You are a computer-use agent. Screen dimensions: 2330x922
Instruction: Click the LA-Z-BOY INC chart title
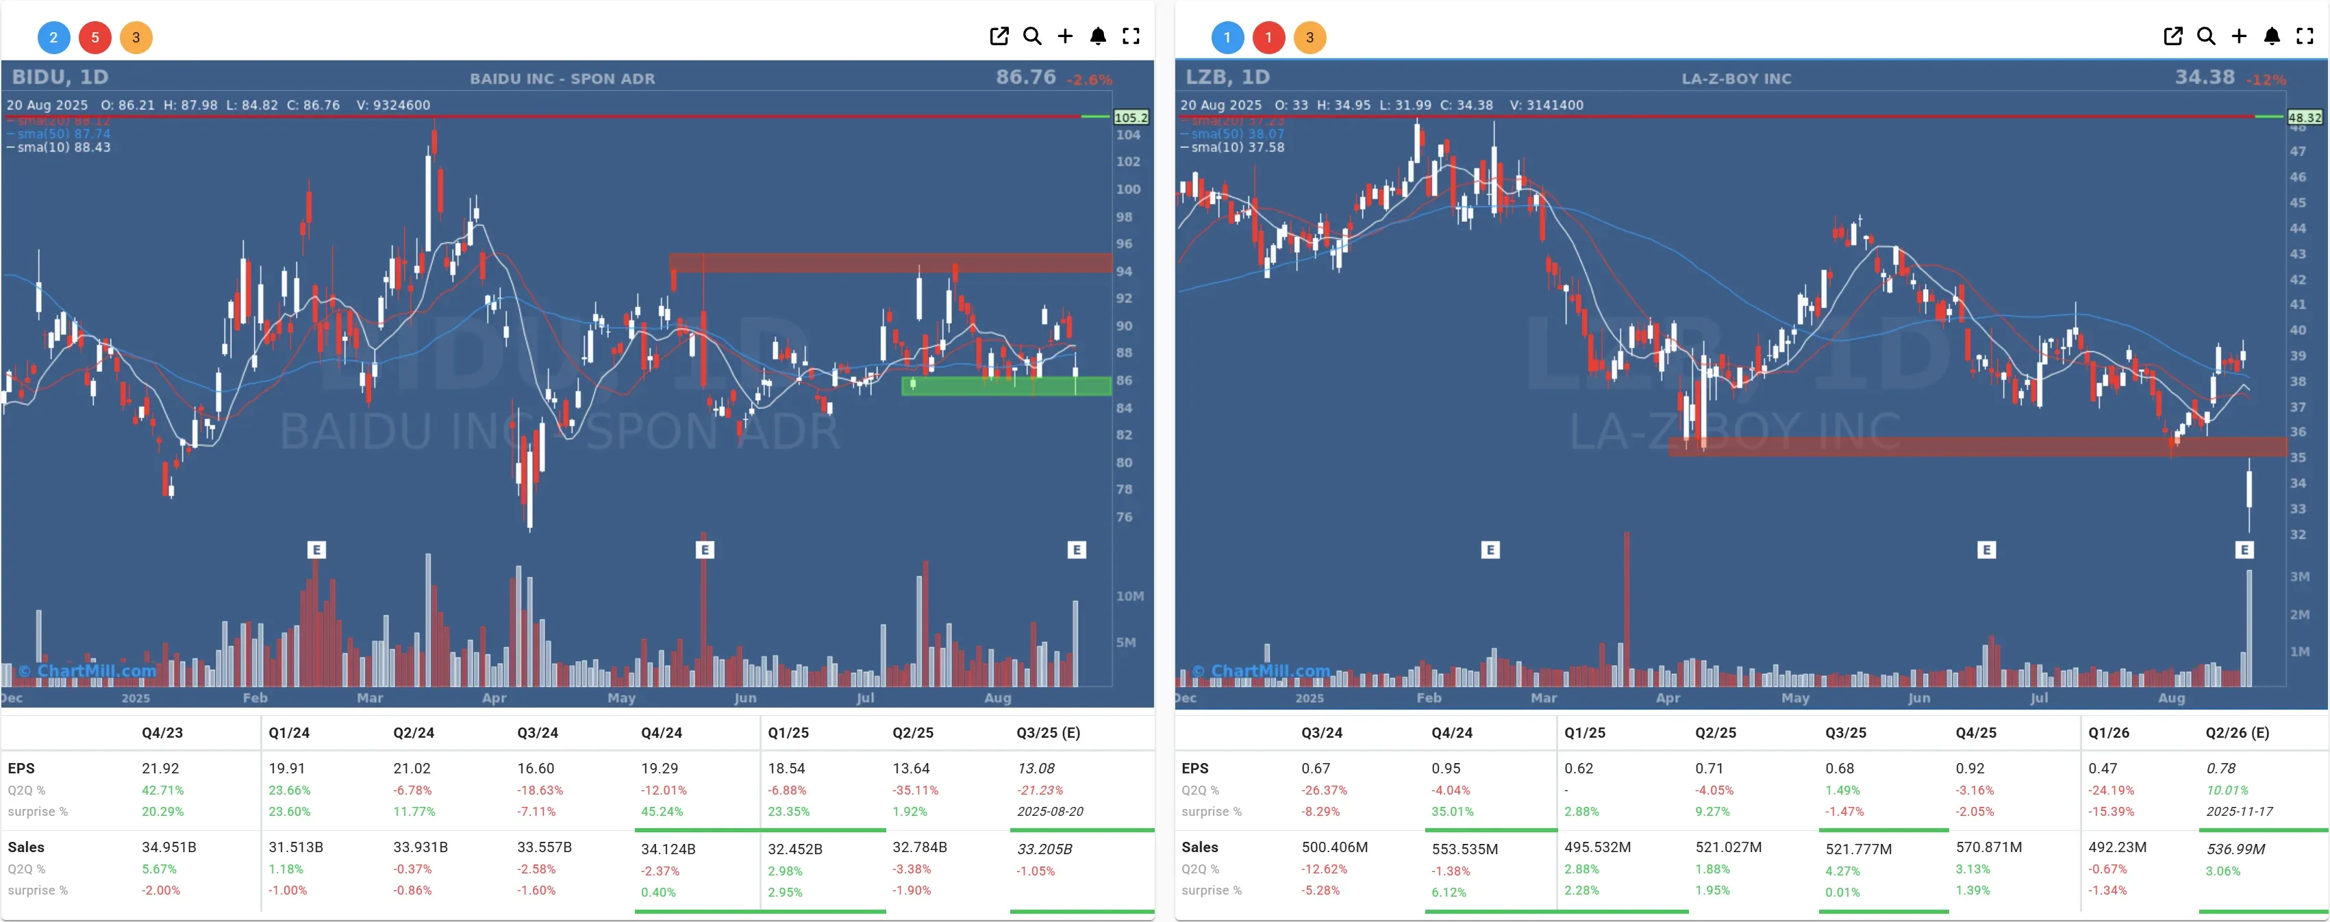(1737, 79)
